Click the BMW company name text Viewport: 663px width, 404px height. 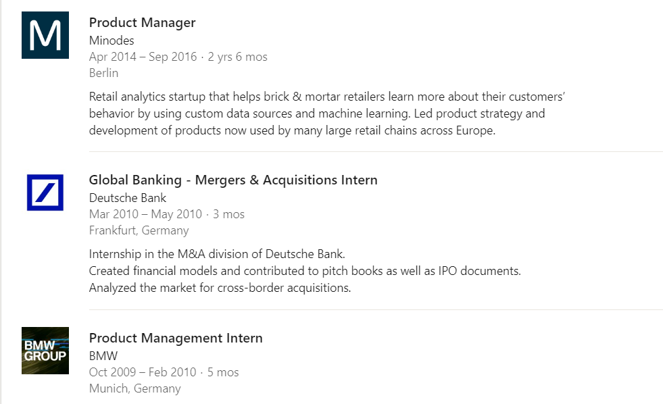pyautogui.click(x=103, y=356)
